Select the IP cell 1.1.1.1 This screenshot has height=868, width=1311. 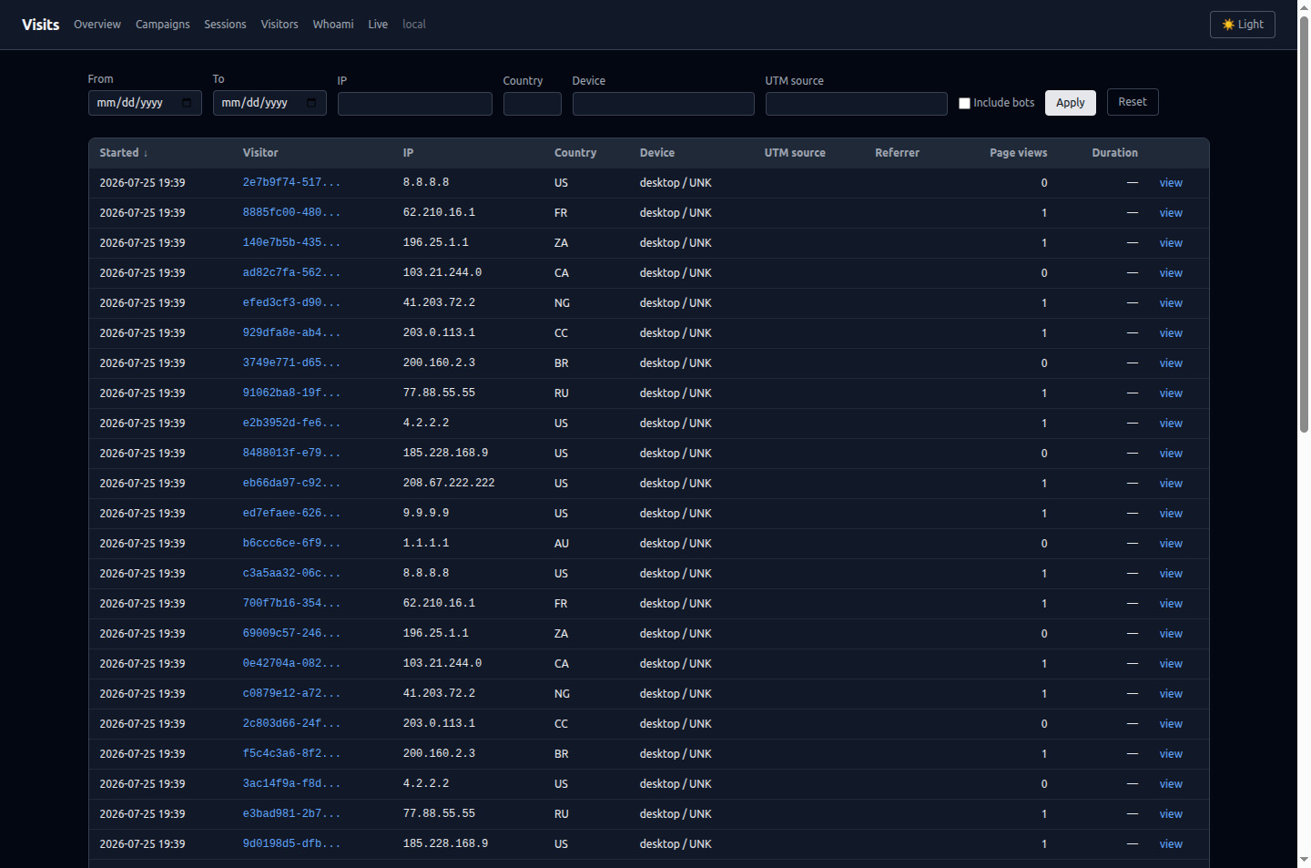tap(426, 544)
